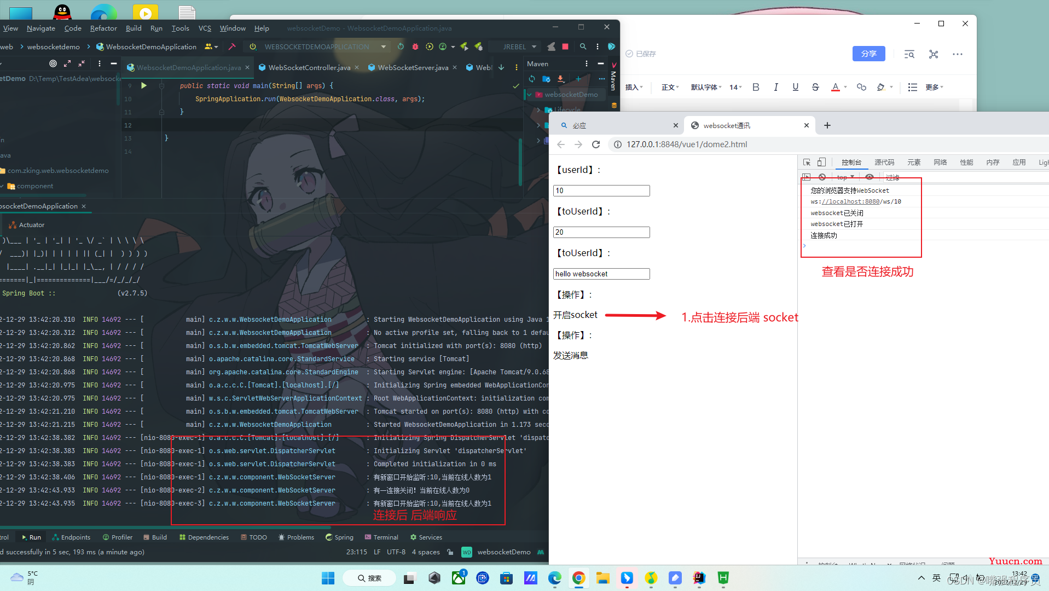Open the VCS menu in IntelliJ
This screenshot has height=591, width=1049.
click(205, 28)
